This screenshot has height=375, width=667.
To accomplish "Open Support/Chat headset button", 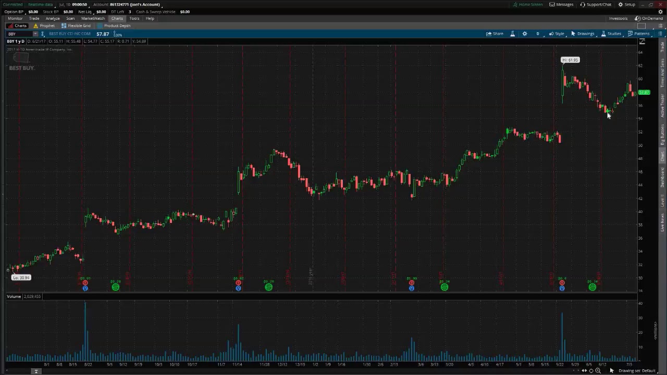I will click(x=595, y=4).
